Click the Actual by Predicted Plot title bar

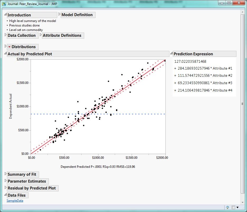[x=88, y=54]
